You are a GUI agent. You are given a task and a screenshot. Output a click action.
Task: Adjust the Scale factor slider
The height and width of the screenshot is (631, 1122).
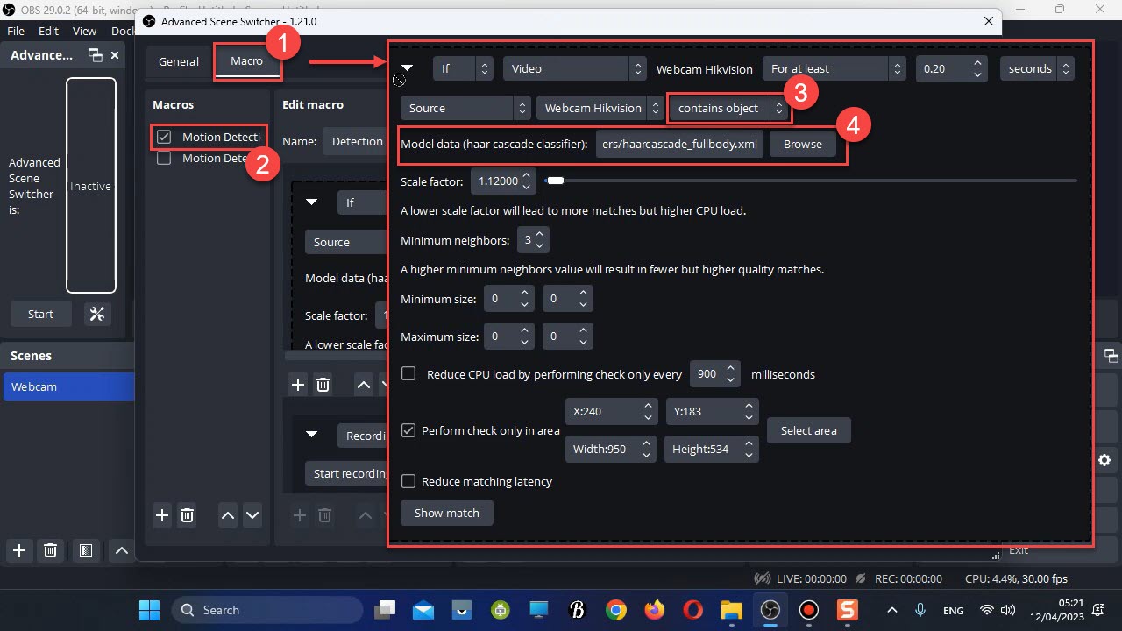(x=810, y=181)
